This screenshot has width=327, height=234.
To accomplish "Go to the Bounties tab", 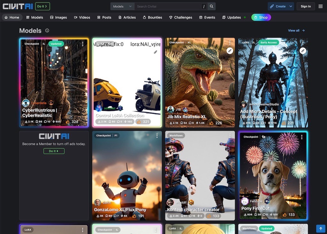I will click(152, 17).
